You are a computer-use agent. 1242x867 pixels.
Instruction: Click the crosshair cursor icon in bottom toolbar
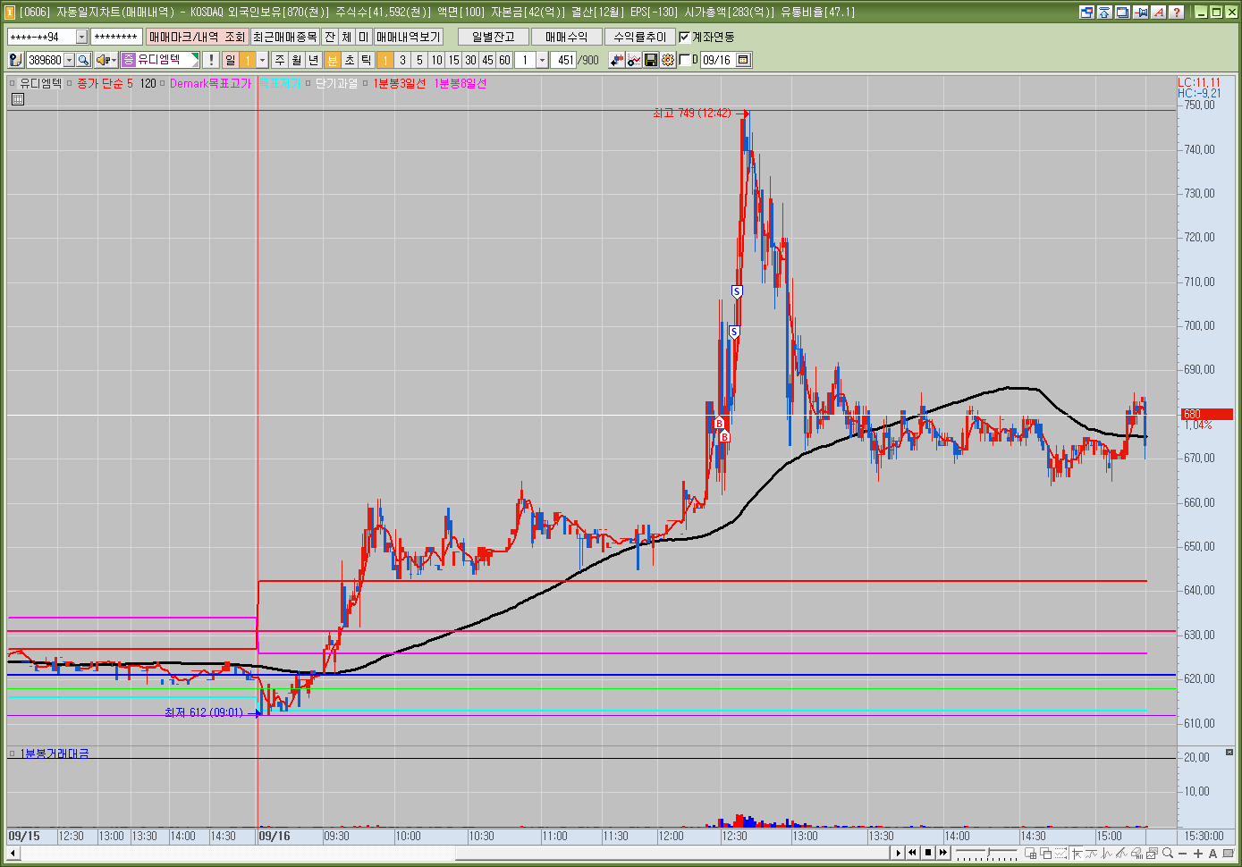(x=1076, y=854)
